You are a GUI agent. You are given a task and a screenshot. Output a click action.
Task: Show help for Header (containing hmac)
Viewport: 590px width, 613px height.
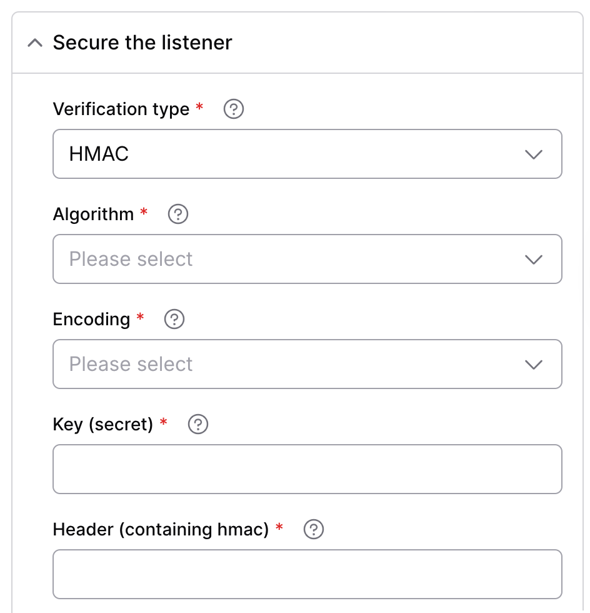tap(314, 529)
